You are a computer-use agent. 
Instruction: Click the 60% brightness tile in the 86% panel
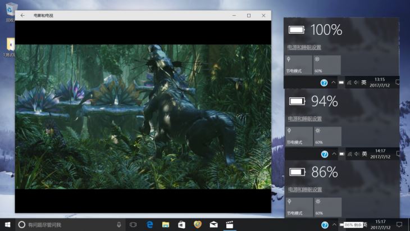[328, 207]
